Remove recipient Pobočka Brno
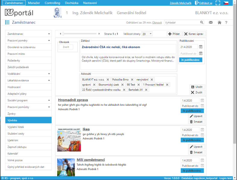The width and height of the screenshot is (237, 180). tap(132, 80)
